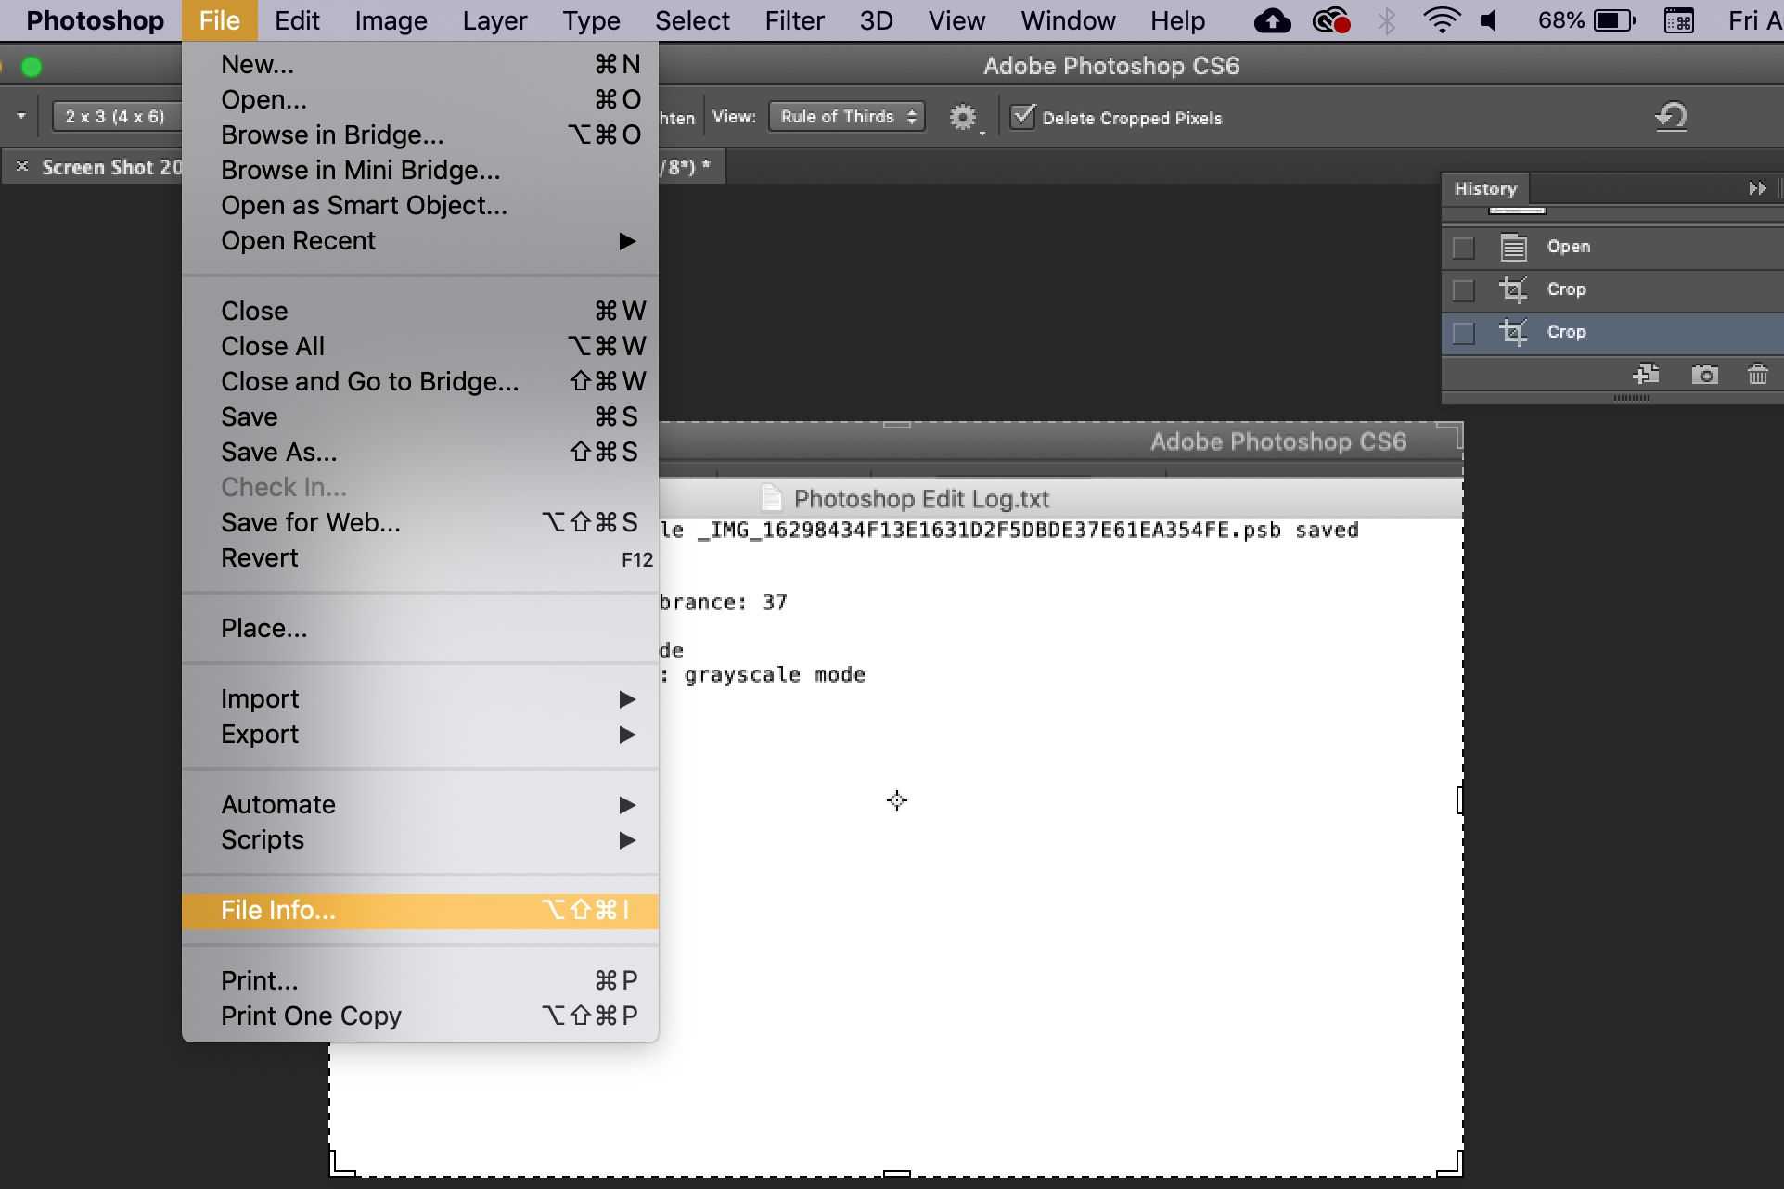Viewport: 1784px width, 1189px height.
Task: Click crop icon of the selected Crop state
Action: 1513,332
